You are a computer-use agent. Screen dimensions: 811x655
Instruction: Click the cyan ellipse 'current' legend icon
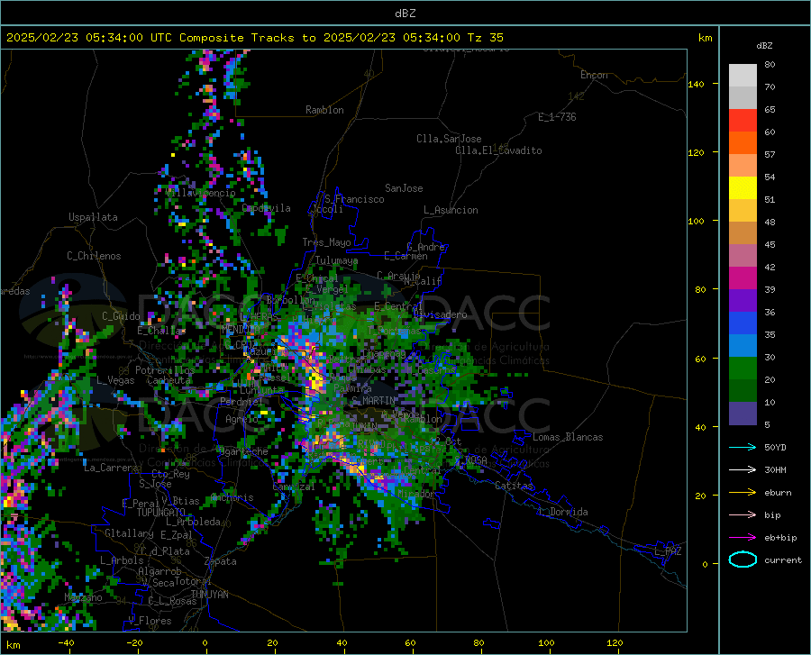(x=743, y=559)
